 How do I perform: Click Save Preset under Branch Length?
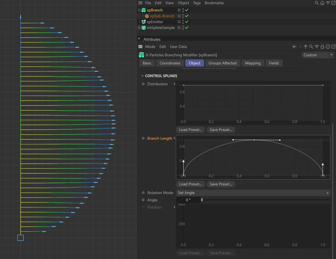(221, 184)
